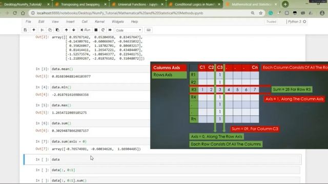Viewport: 328px width, 184px height.
Task: Open the File menu
Action: pyautogui.click(x=28, y=21)
